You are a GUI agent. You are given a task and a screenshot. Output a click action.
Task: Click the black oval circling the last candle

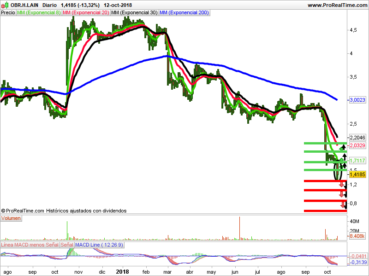(338, 170)
